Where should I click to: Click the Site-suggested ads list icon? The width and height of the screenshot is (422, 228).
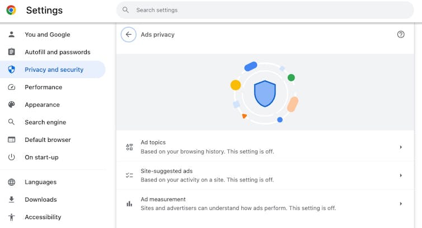tap(129, 175)
